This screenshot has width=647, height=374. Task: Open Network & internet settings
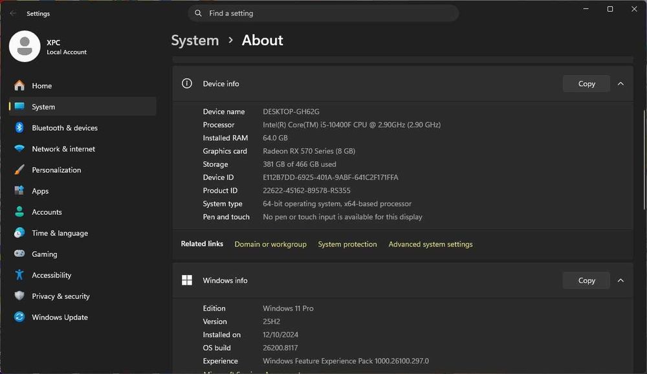83,149
